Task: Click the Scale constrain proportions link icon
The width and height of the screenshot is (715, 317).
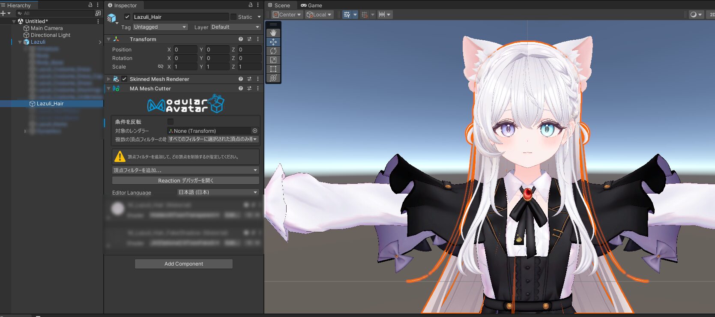Action: [161, 67]
